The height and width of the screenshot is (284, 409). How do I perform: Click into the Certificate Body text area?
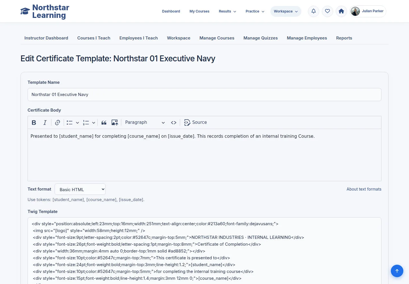(204, 155)
